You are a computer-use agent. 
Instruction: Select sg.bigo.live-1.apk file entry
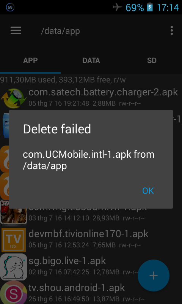[91, 266]
